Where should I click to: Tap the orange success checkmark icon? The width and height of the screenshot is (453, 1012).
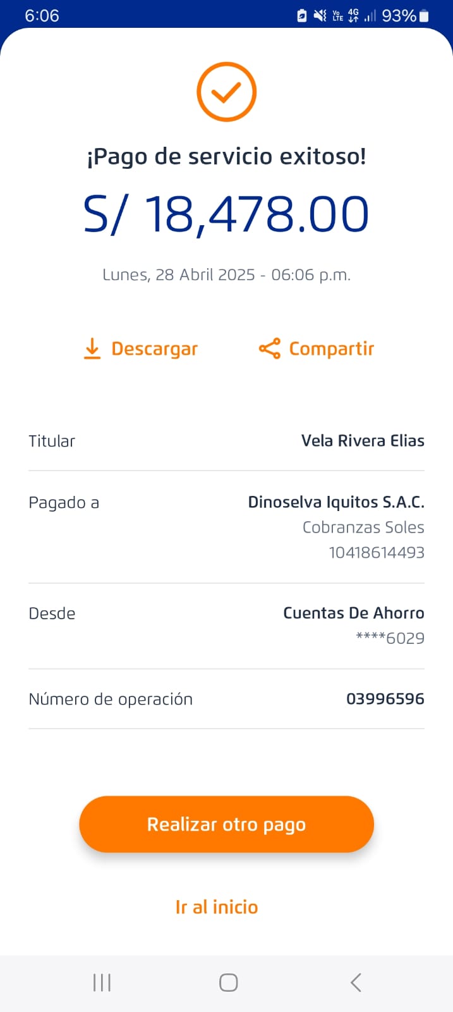(x=226, y=92)
